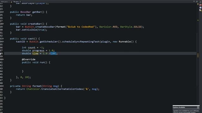Click 'createBossBar' method call
The height and width of the screenshot is (113, 202).
coord(45,27)
